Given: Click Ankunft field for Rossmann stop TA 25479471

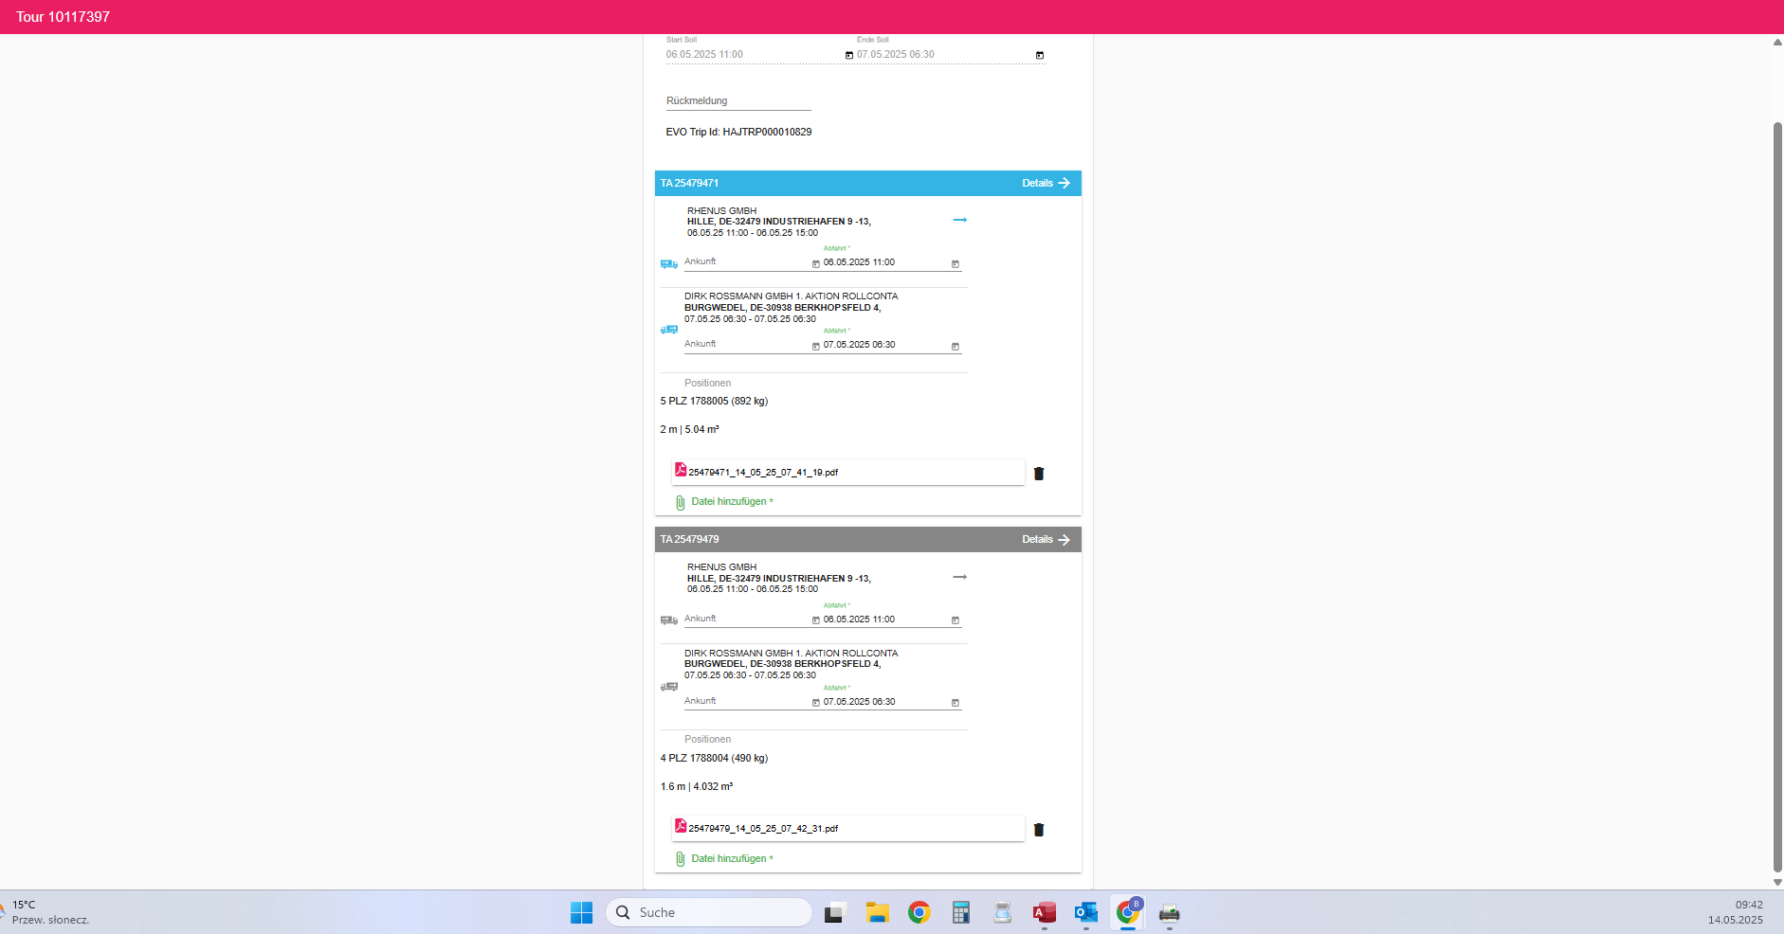Looking at the screenshot, I should click(x=746, y=345).
